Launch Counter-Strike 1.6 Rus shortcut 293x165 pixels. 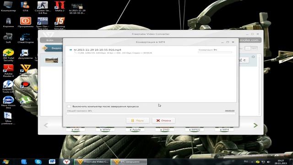[43, 7]
